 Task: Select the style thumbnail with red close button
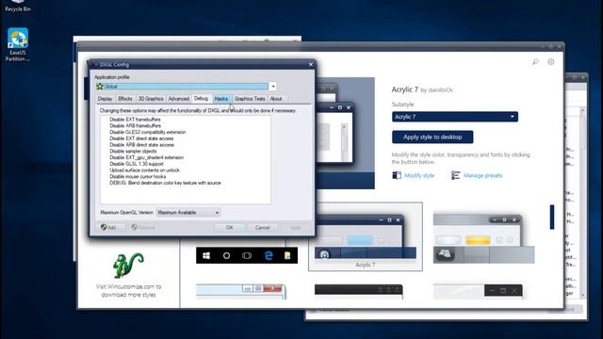pyautogui.click(x=241, y=291)
